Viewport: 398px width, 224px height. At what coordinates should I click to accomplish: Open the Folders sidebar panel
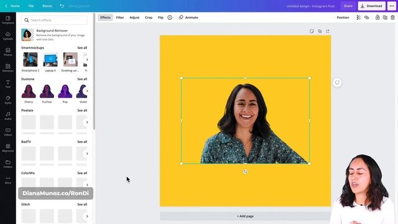tap(8, 164)
